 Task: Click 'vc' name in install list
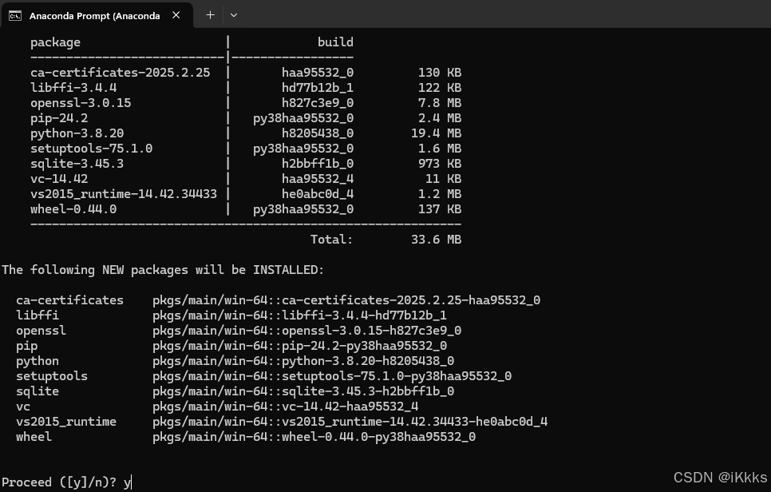[23, 407]
